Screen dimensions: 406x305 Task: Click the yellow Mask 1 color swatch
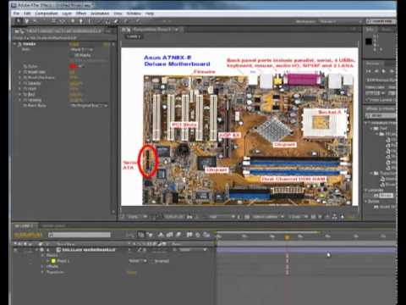tap(53, 261)
